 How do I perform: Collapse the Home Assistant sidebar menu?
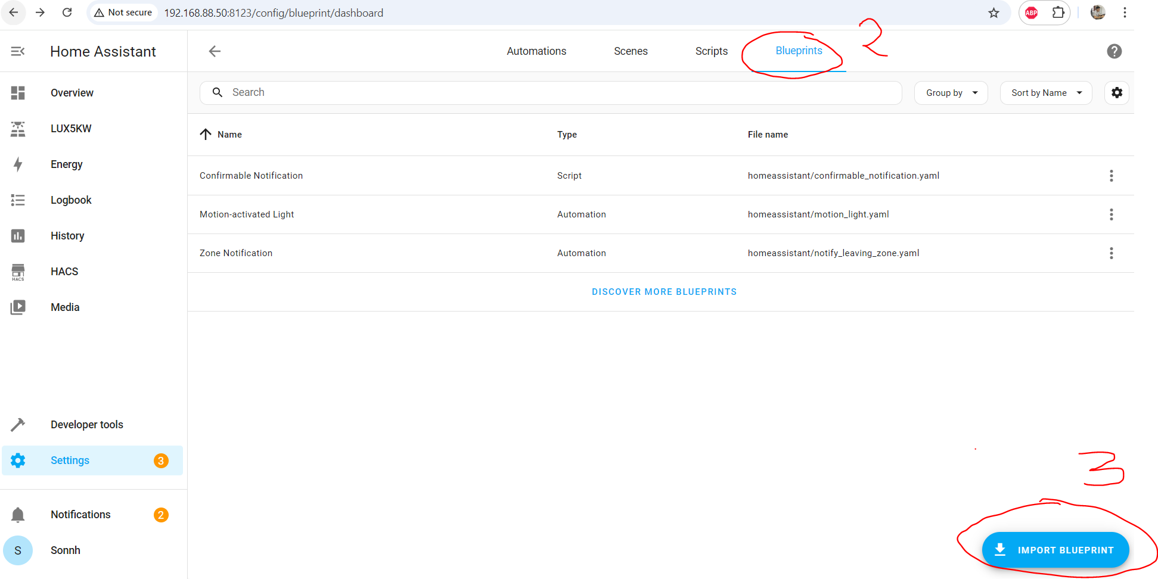(18, 51)
